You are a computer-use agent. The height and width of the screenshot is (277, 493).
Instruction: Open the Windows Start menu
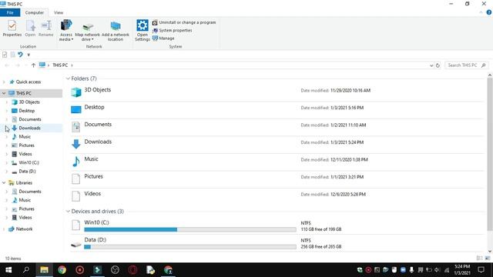pos(8,270)
